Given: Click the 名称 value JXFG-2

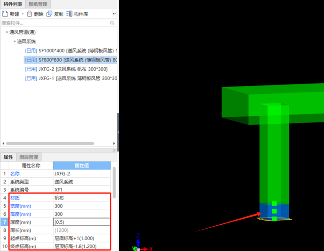Looking at the screenshot, I should pos(82,174).
